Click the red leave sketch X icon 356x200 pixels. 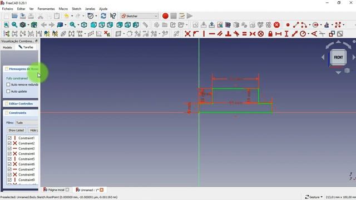276,25
